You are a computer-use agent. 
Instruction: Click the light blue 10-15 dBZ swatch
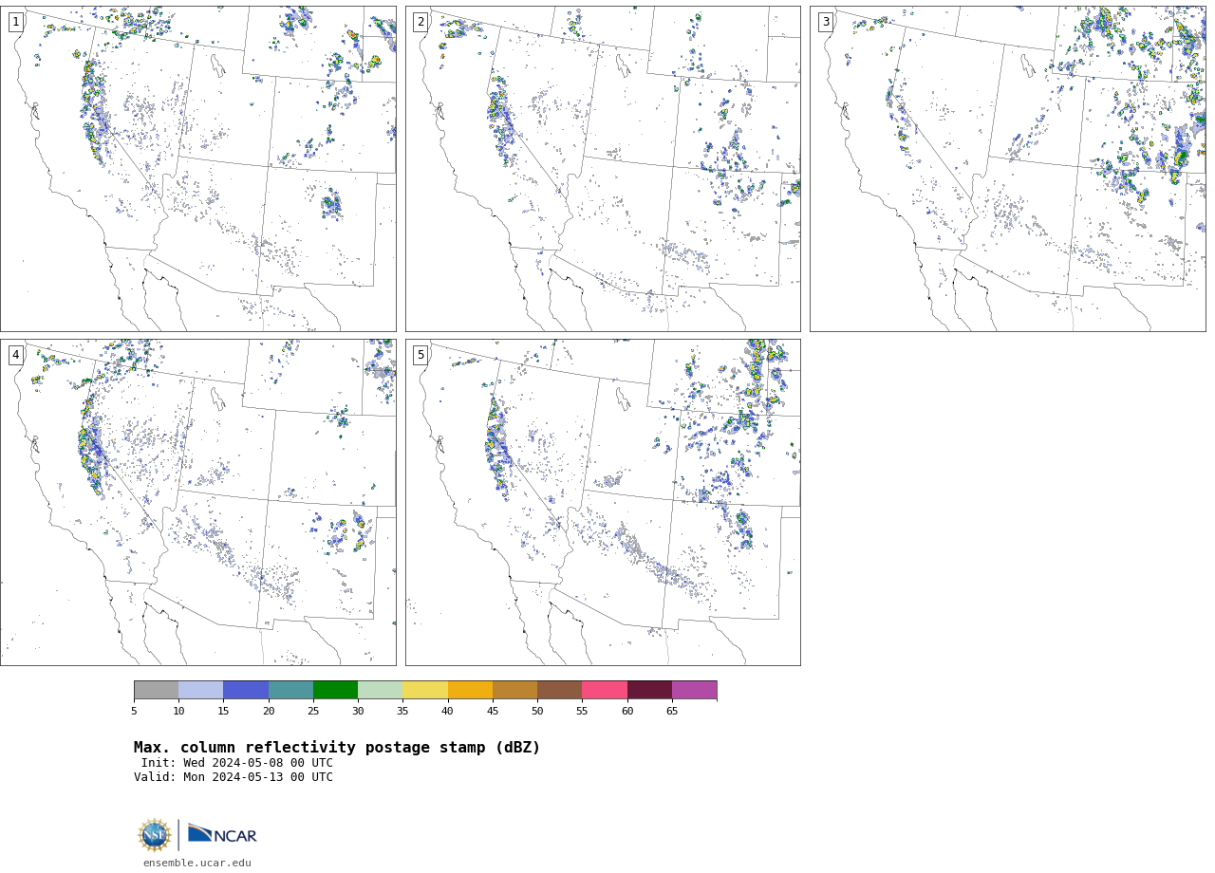(201, 690)
